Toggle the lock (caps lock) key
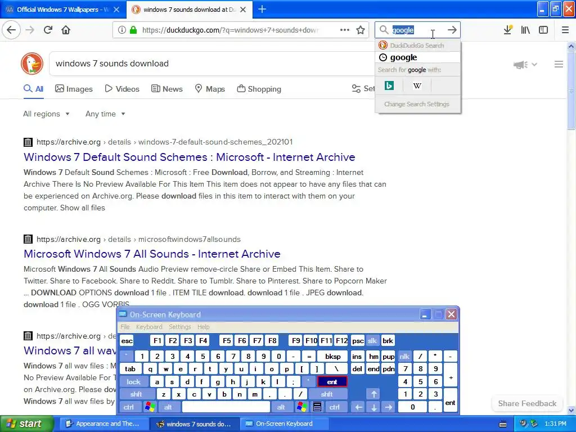The height and width of the screenshot is (432, 576). (x=134, y=382)
